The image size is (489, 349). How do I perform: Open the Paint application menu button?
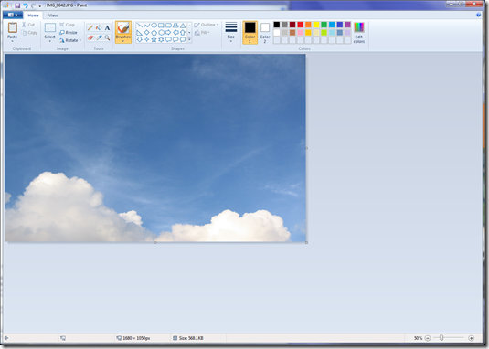(x=13, y=15)
